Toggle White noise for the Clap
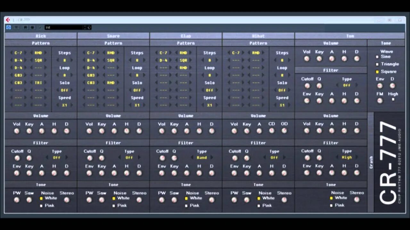 [186, 198]
